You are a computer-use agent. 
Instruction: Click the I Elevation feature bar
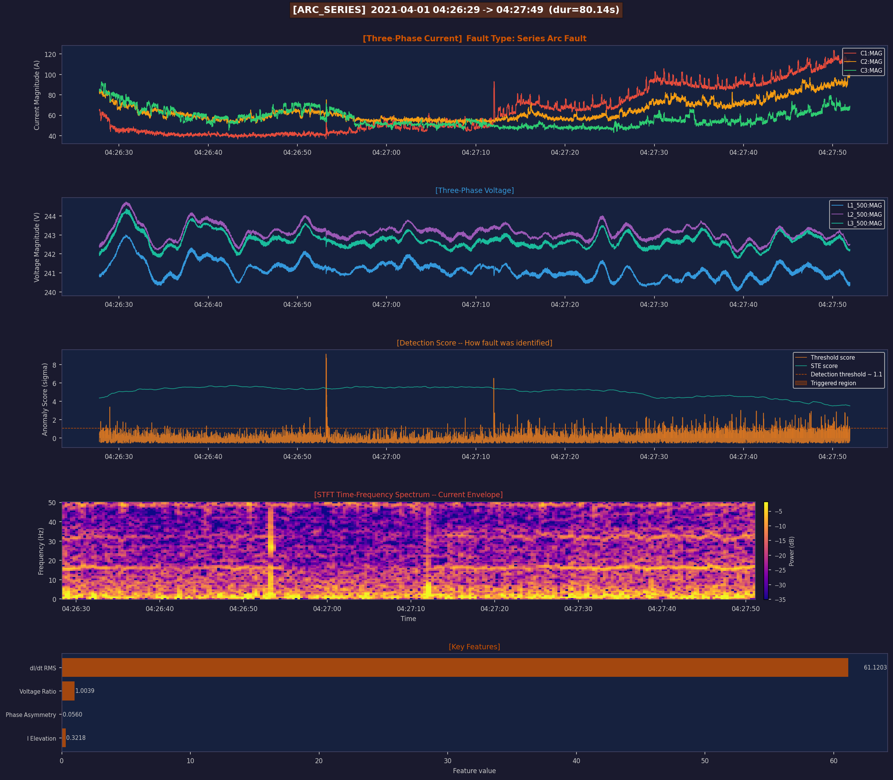point(63,738)
